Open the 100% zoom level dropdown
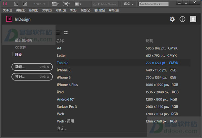Viewport: 202px width, 138px height. (x=39, y=4)
